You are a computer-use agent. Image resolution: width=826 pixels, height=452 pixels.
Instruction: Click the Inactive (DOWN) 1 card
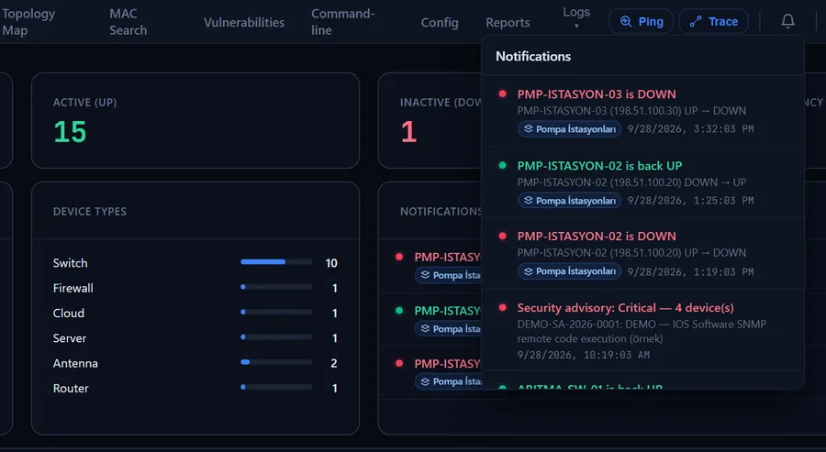point(430,120)
